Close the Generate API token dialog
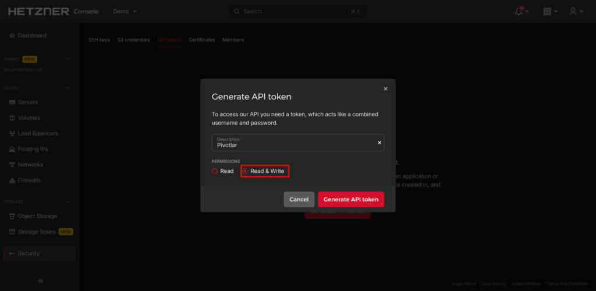The width and height of the screenshot is (596, 291). point(385,88)
